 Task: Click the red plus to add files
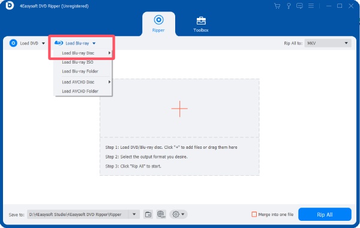pos(179,109)
